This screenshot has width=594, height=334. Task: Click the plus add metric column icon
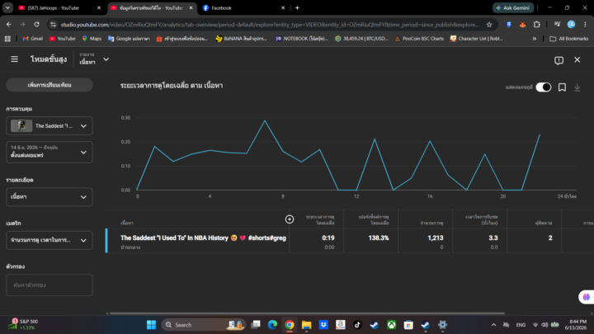coord(290,219)
